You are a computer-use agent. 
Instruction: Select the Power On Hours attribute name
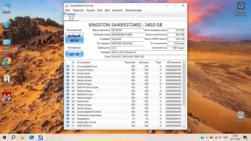pos(85,70)
